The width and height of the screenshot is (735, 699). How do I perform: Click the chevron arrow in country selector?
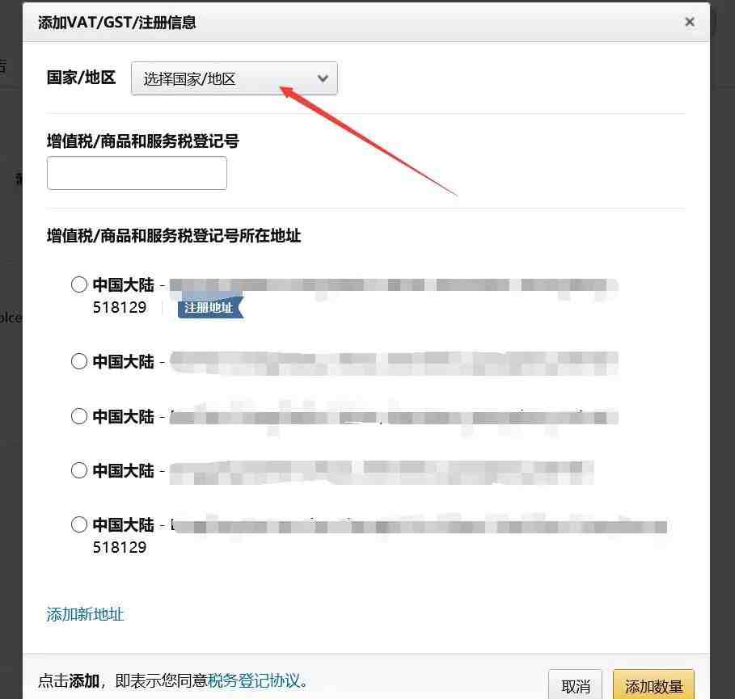(323, 78)
